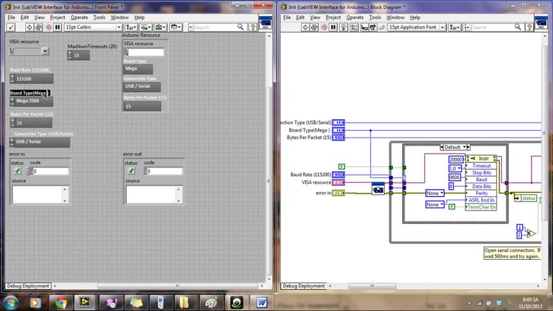Open Default case selector dropdown
This screenshot has width=553, height=311.
click(465, 147)
